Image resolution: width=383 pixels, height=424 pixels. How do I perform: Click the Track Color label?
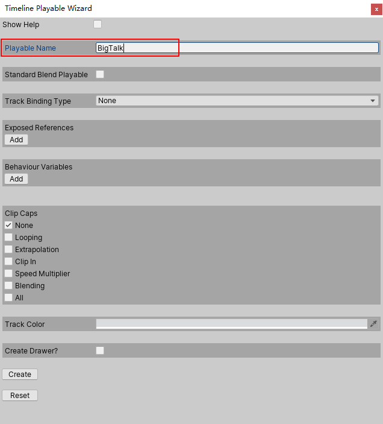click(x=25, y=324)
